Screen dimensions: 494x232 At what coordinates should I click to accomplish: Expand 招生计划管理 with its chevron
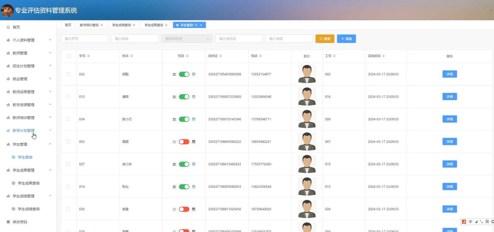pos(50,66)
